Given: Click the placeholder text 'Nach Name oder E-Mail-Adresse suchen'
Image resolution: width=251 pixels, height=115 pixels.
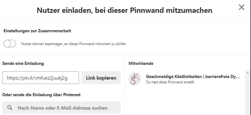Looking at the screenshot, I should click(62, 108).
